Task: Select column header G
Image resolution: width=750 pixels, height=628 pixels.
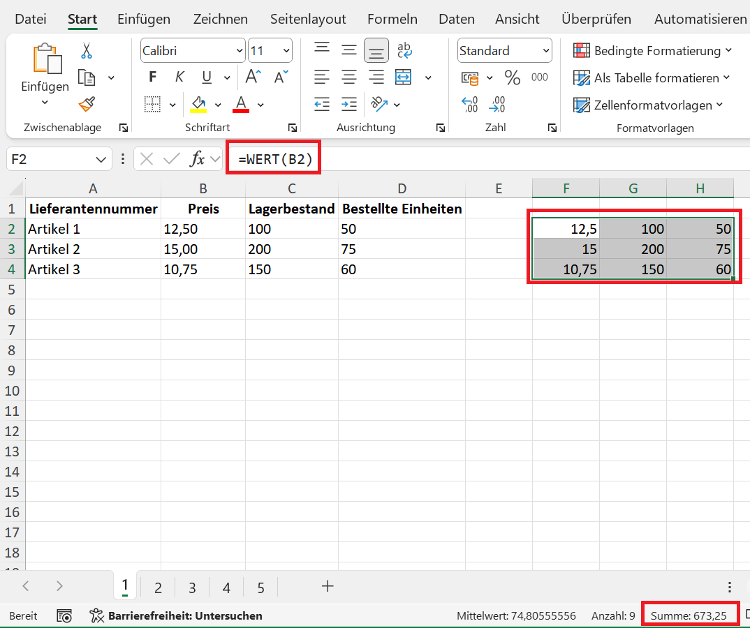Action: pos(633,188)
